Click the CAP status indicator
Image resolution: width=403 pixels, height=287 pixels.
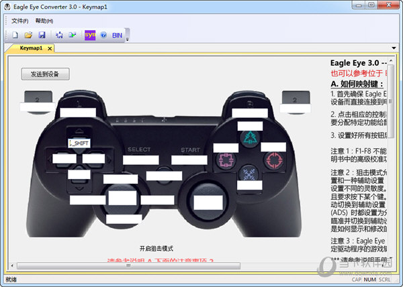pyautogui.click(x=357, y=280)
